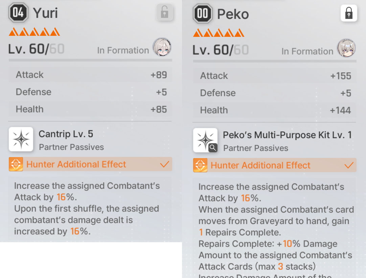
Task: Tap the magnifier badge on Peko's skill
Action: [x=213, y=148]
